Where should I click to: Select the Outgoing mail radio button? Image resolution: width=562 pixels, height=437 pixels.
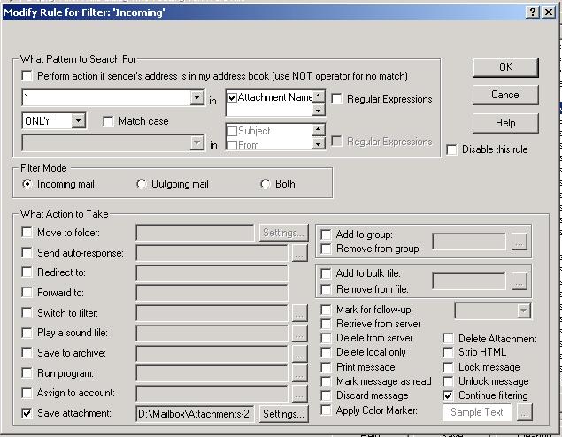pyautogui.click(x=142, y=184)
